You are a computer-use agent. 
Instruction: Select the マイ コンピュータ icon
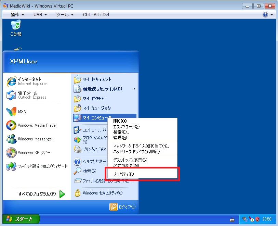pos(78,117)
